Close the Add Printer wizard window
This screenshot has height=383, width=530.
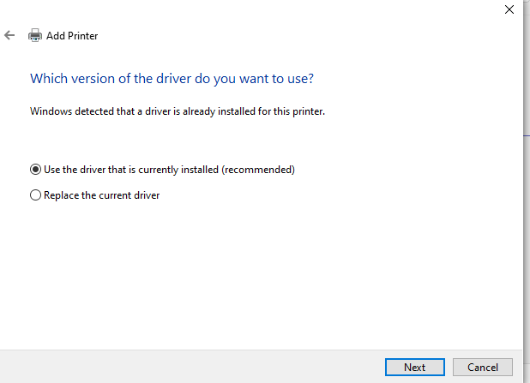pyautogui.click(x=509, y=10)
